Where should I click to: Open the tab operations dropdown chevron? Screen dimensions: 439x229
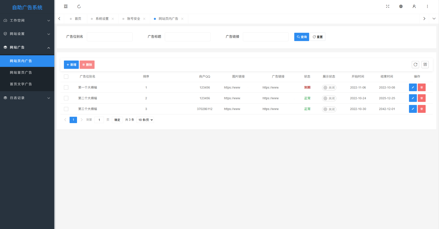(434, 19)
